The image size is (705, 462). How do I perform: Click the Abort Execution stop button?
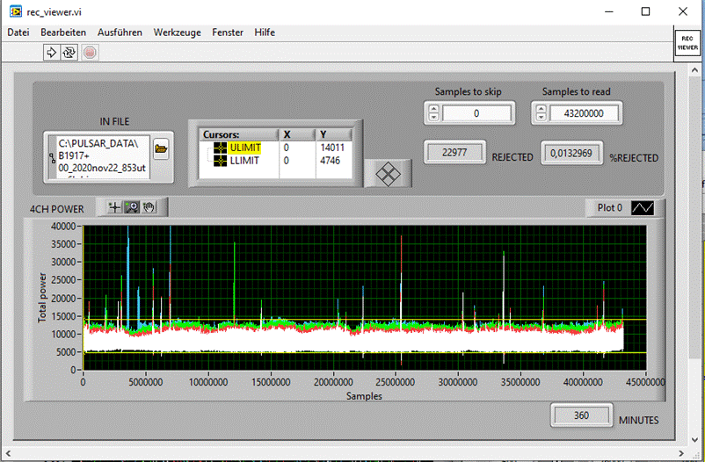point(90,53)
